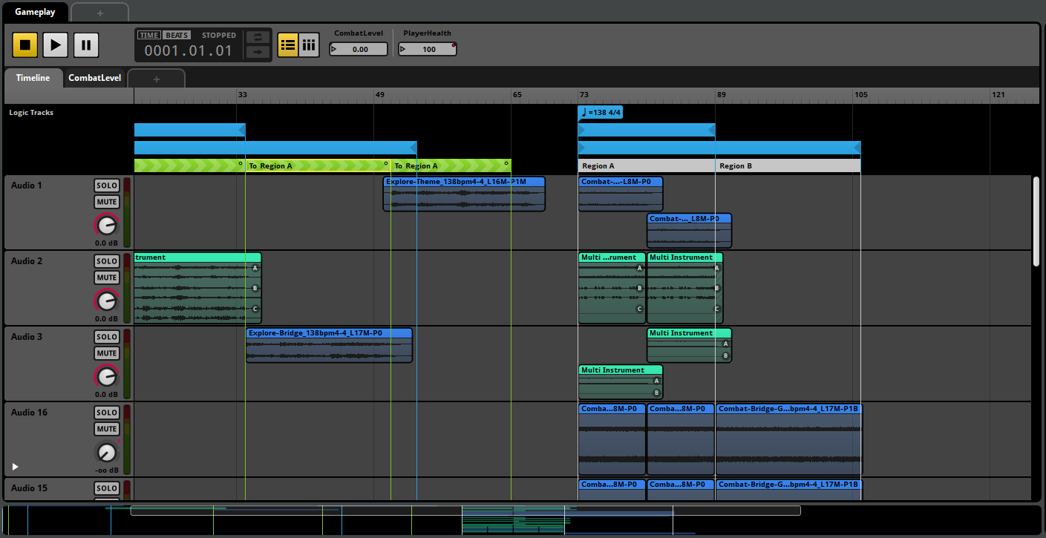The height and width of the screenshot is (538, 1046).
Task: Click bar 105 on the timeline ruler
Action: pyautogui.click(x=860, y=95)
